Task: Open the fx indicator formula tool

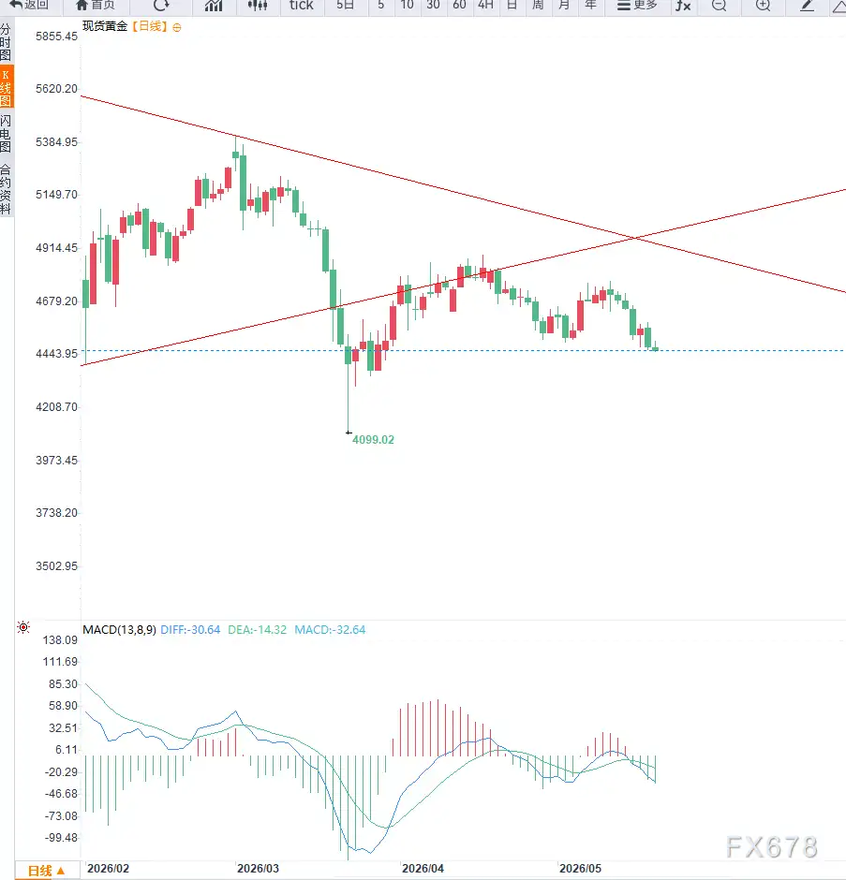Action: click(x=683, y=6)
